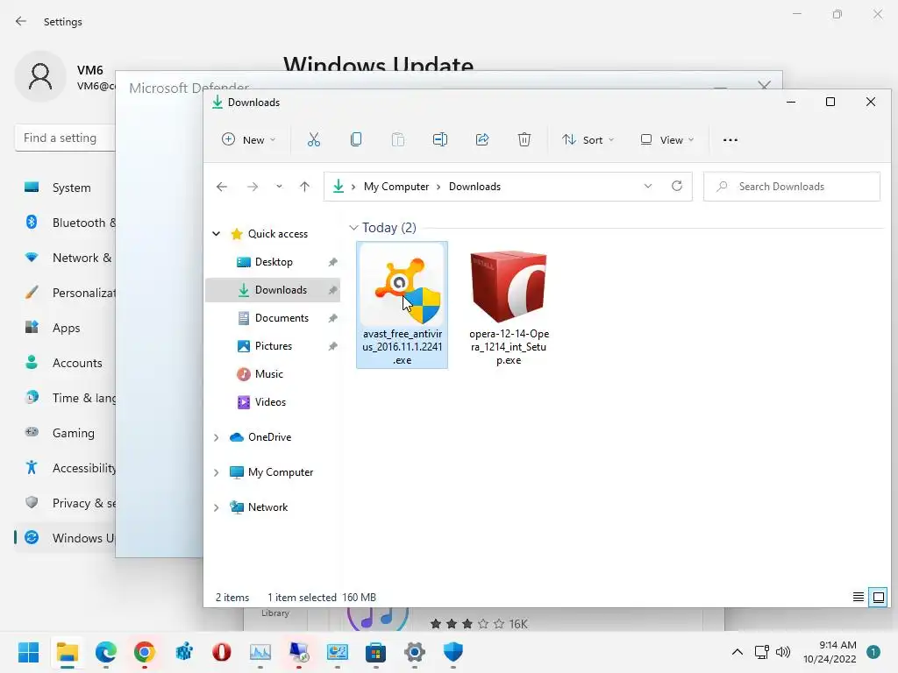Select OneDrive in navigation pane
This screenshot has height=673, width=898.
pos(269,437)
